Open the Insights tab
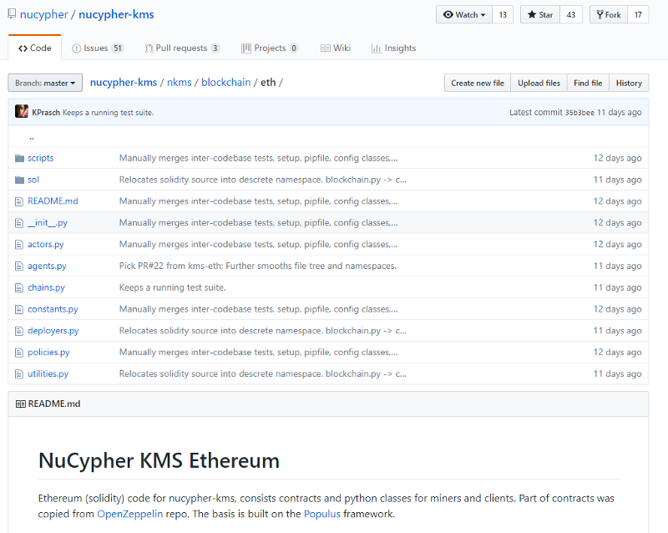 coord(393,48)
